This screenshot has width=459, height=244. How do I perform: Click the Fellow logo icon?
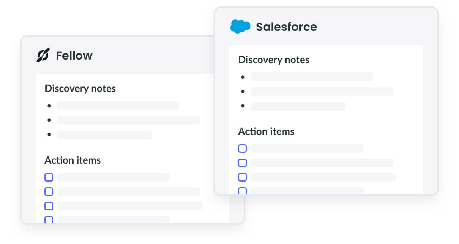43,56
